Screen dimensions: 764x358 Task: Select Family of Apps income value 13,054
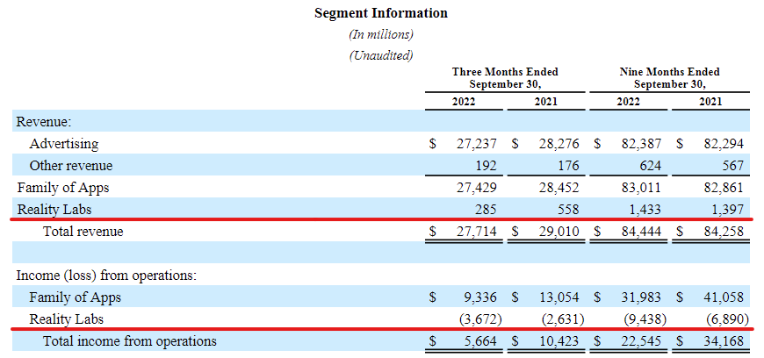[558, 297]
